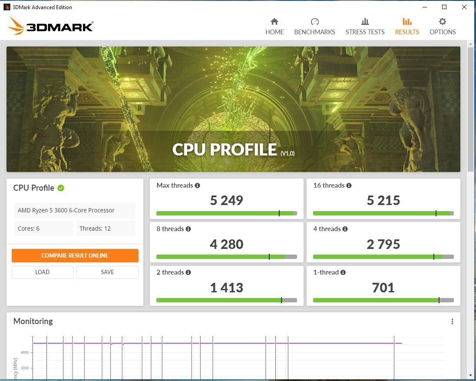Click the 1-thread score 701

[383, 288]
